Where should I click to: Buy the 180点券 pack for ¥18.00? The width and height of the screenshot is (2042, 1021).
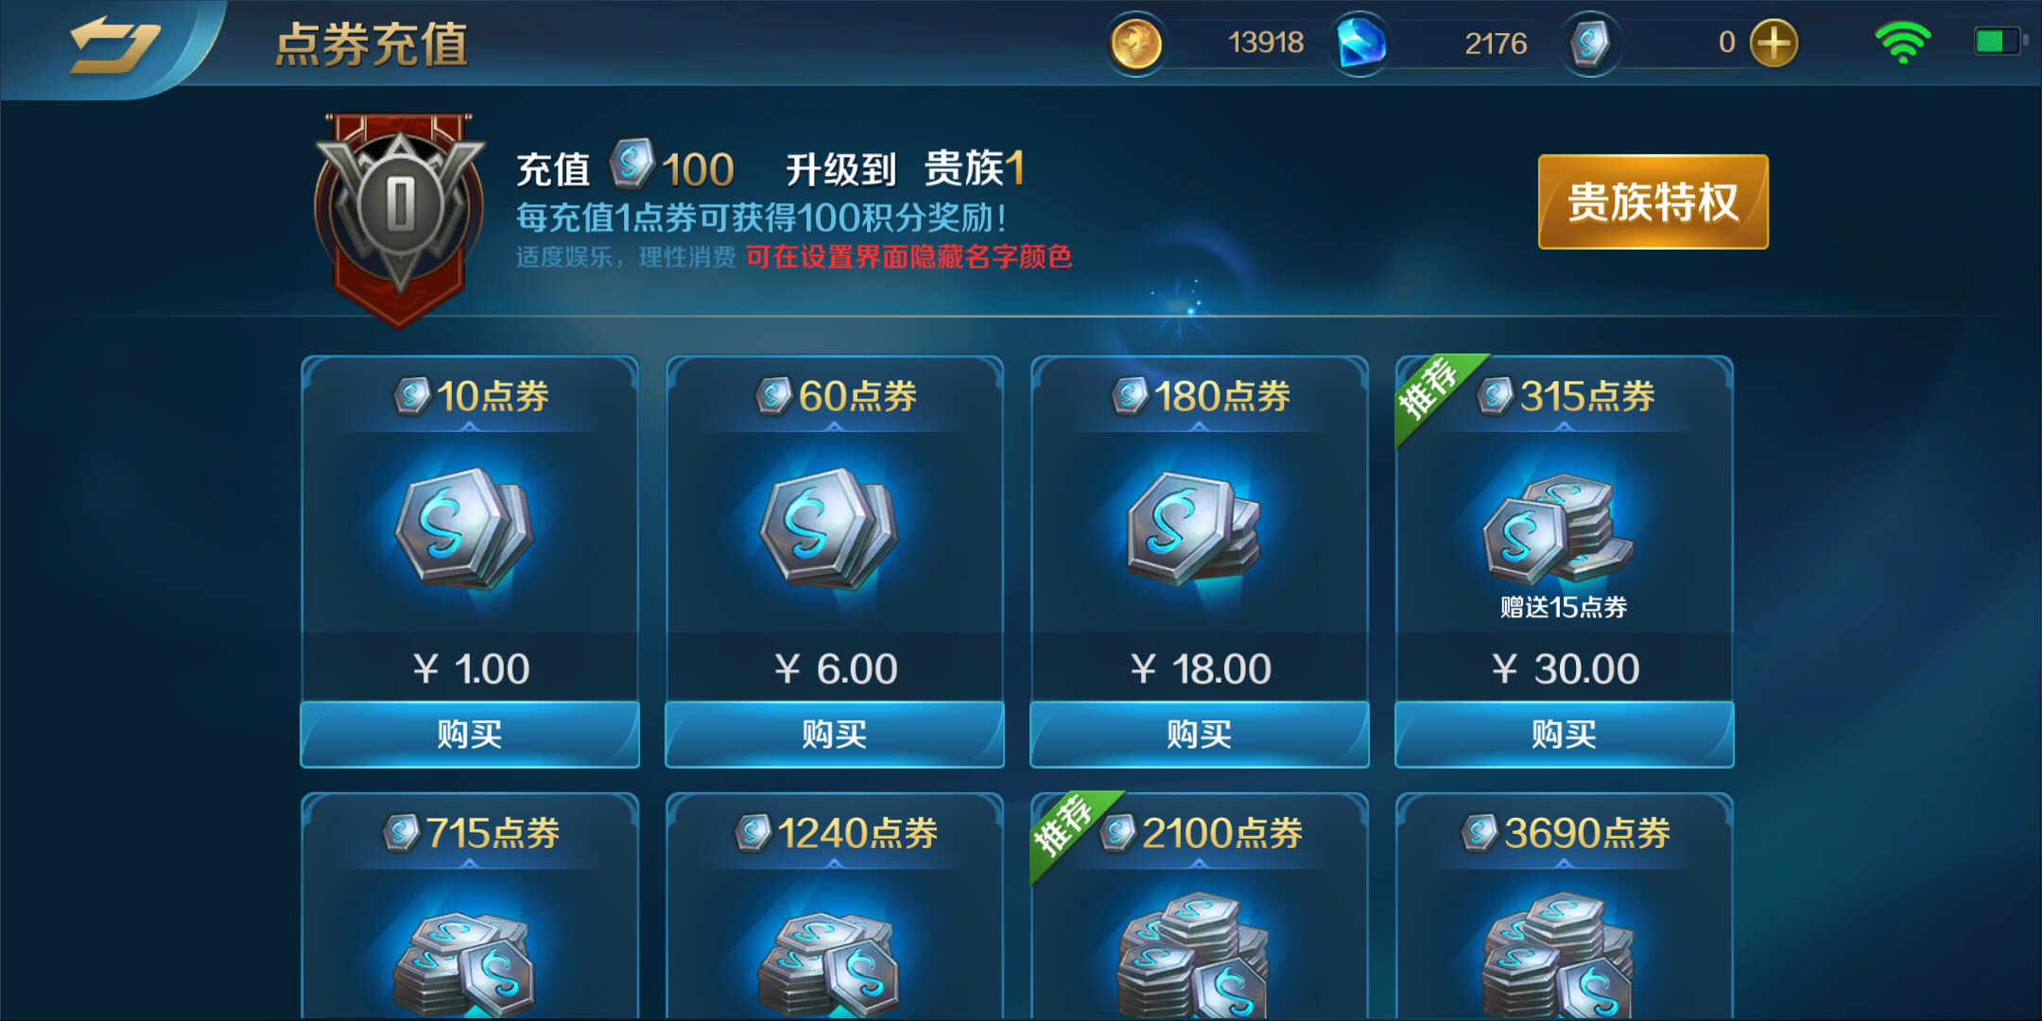coord(1200,735)
